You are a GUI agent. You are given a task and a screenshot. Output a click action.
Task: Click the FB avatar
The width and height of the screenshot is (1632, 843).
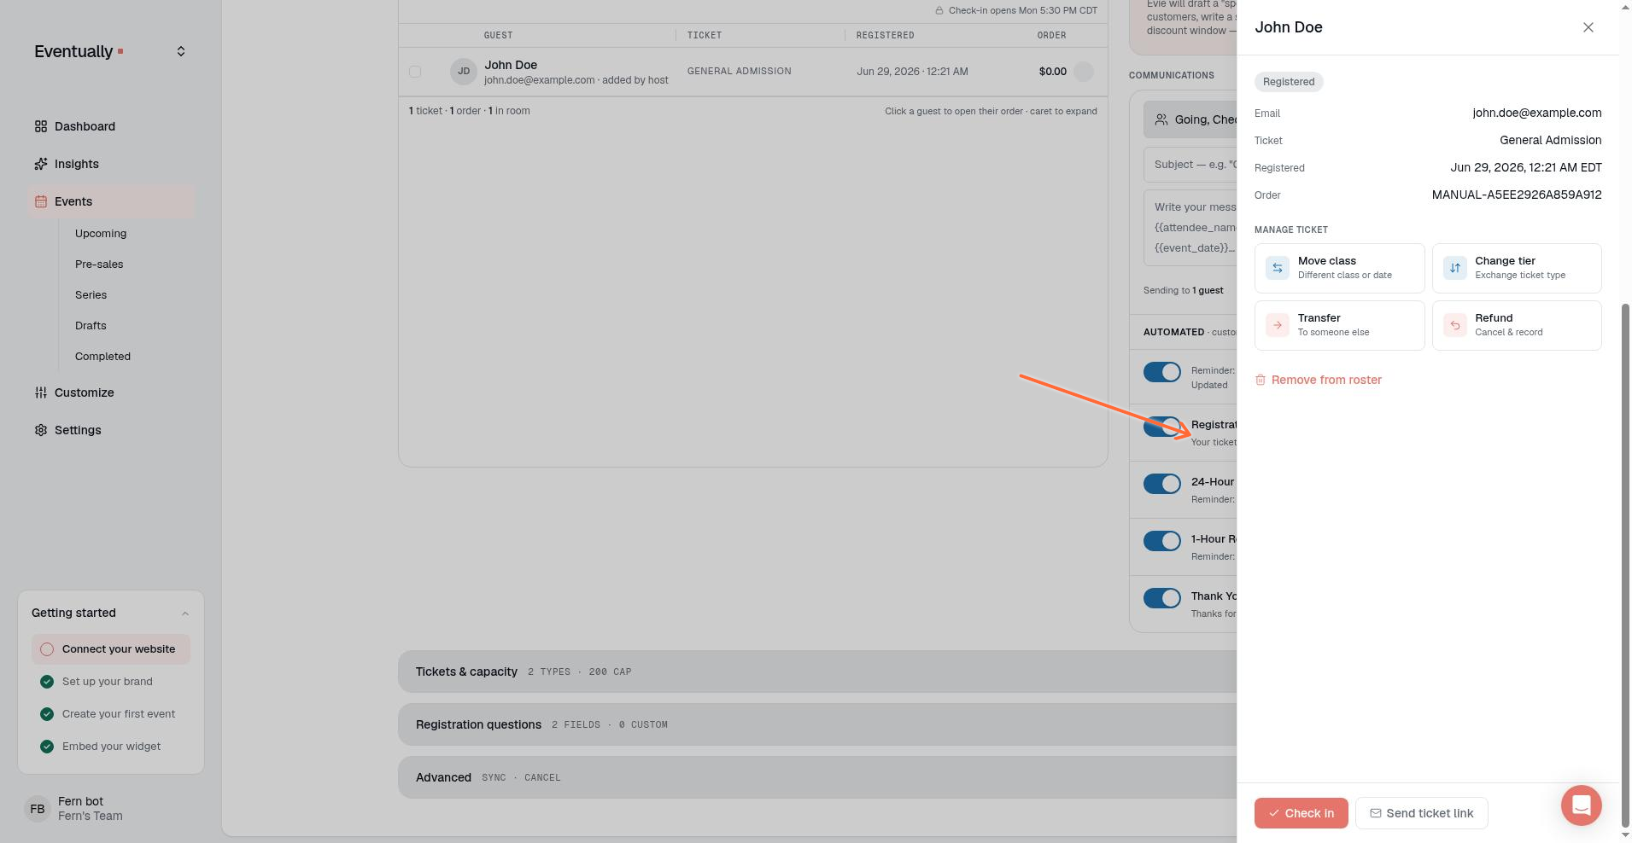(38, 809)
